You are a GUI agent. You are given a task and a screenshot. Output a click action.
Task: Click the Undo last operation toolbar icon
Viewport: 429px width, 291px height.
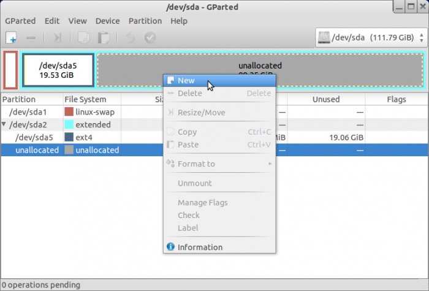(130, 37)
